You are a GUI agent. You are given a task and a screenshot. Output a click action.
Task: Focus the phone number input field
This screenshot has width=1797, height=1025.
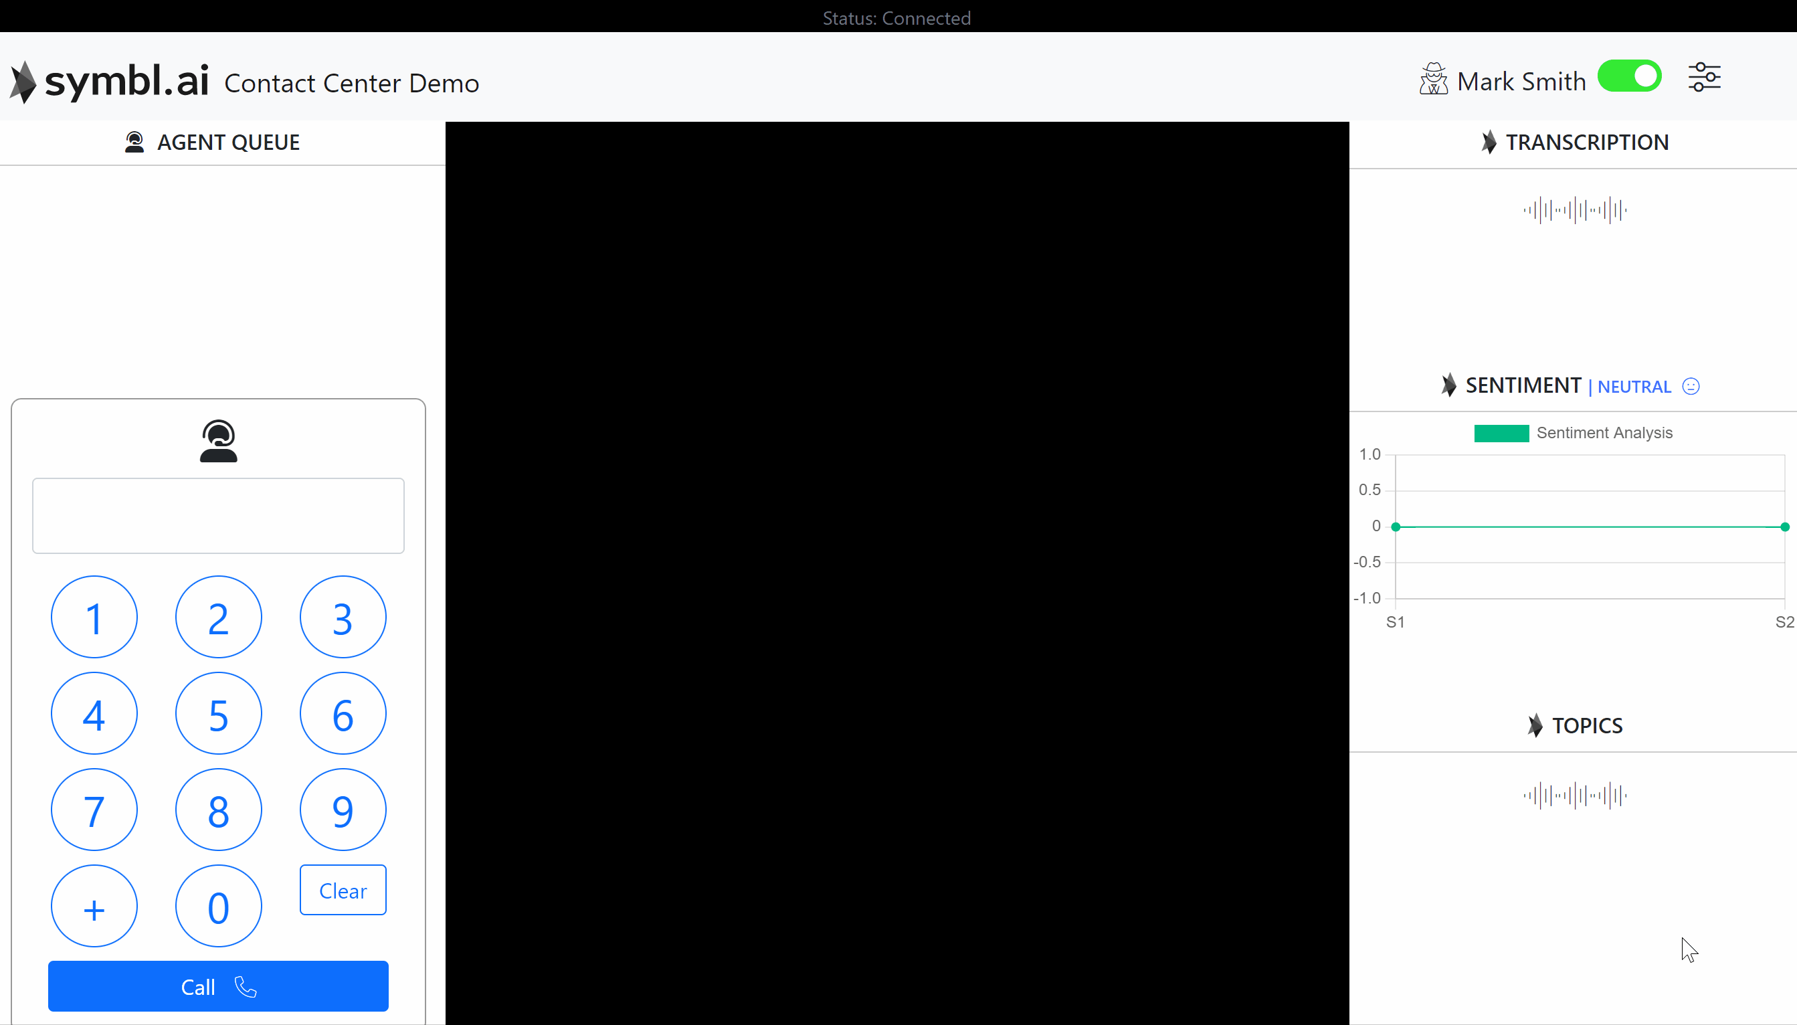[218, 516]
